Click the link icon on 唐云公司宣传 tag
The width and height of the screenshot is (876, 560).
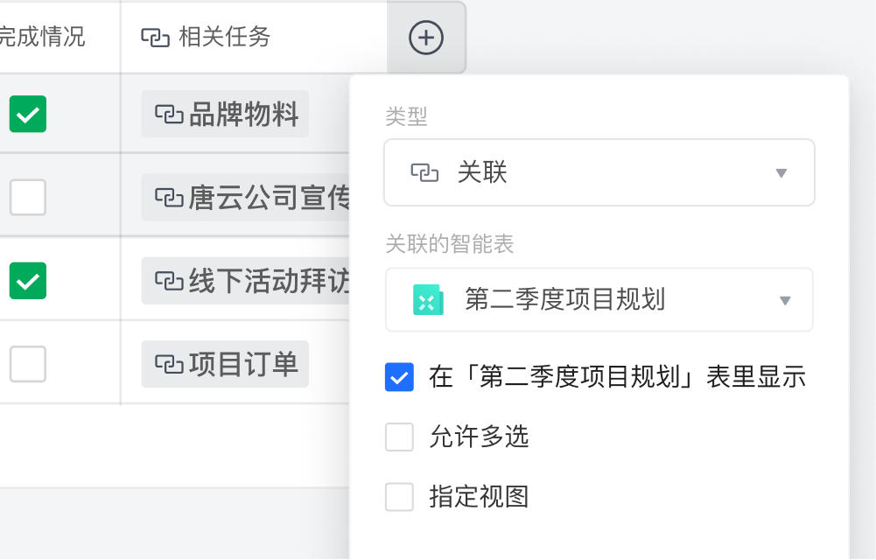pyautogui.click(x=169, y=198)
